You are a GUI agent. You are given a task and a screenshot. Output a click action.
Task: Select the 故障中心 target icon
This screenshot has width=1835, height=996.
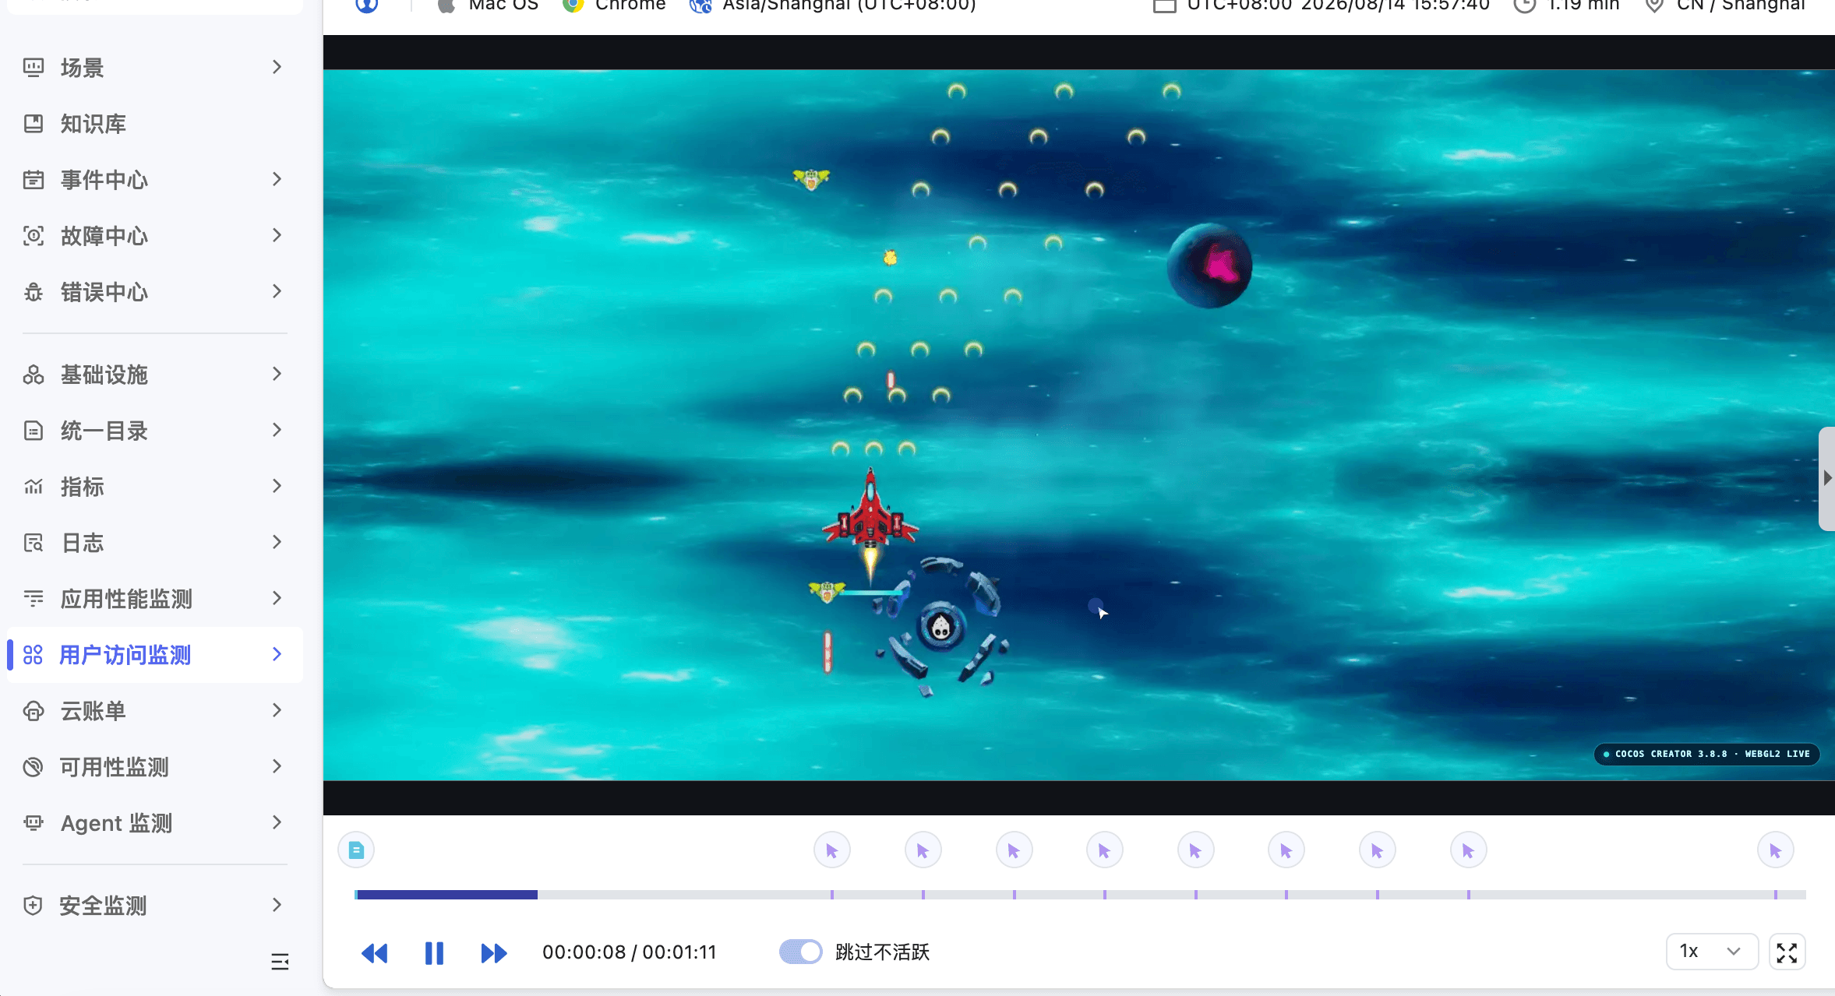pos(34,236)
